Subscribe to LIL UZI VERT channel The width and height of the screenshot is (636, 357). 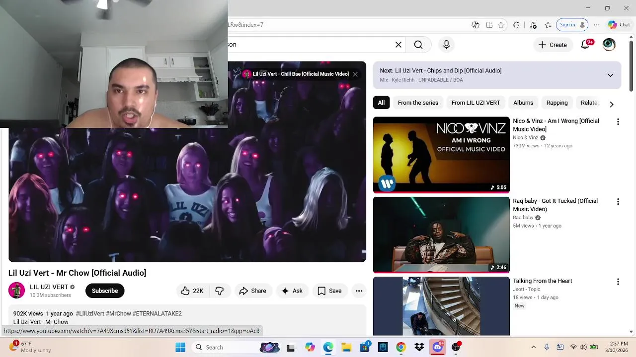tap(105, 291)
